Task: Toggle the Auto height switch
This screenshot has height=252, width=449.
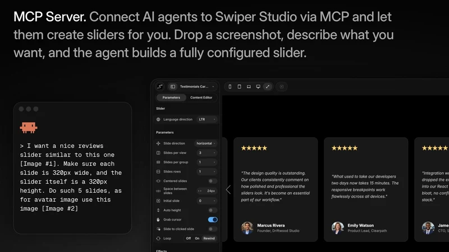Action: (x=212, y=211)
